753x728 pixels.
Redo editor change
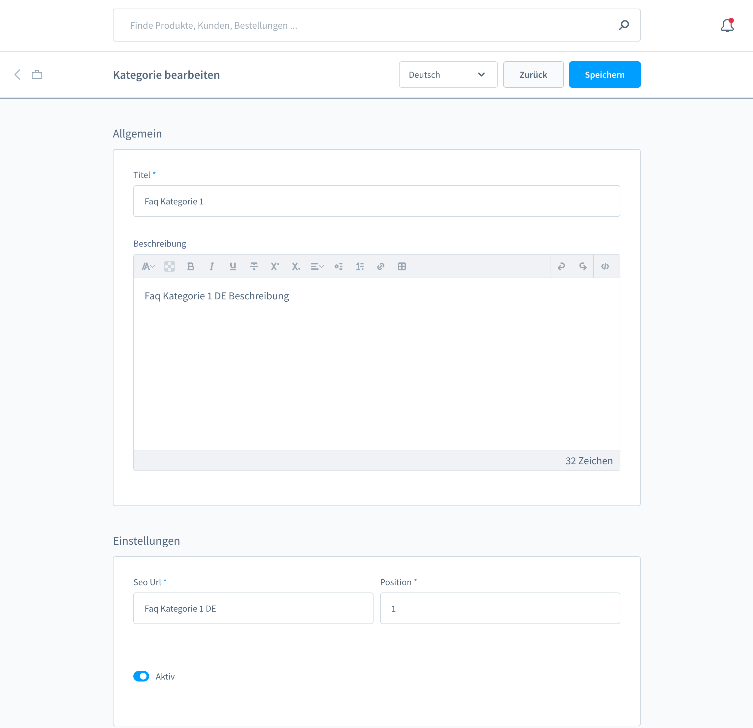click(x=583, y=266)
